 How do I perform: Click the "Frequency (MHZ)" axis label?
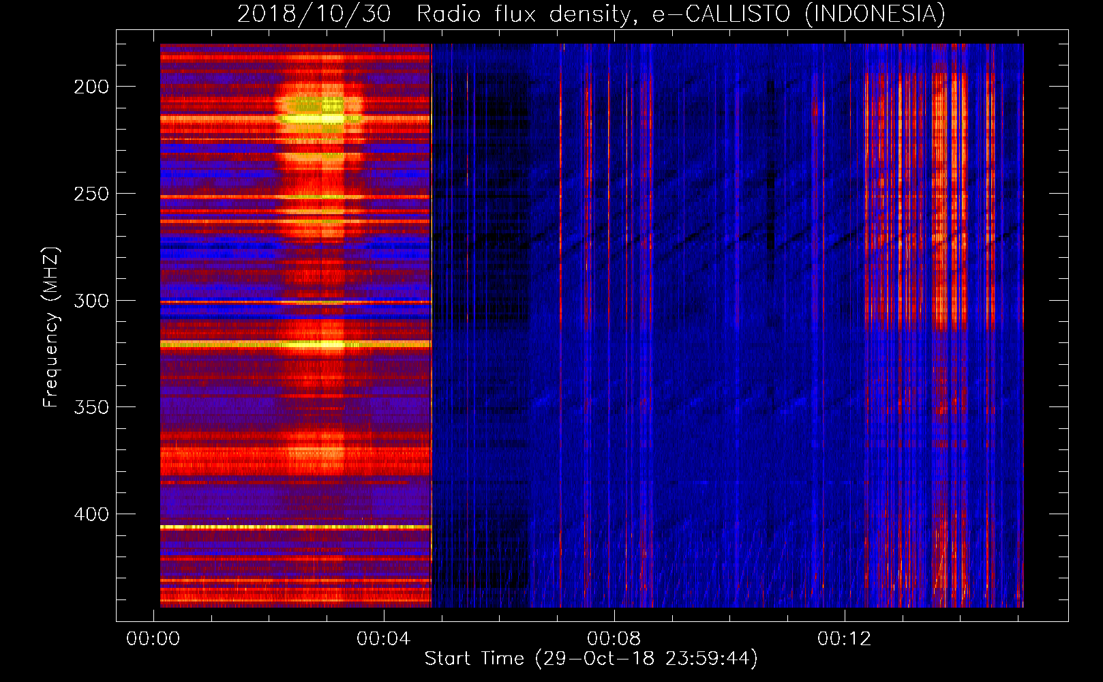point(51,327)
